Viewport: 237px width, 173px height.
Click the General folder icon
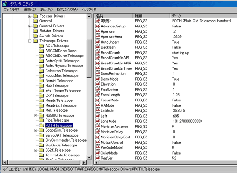pyautogui.click(x=36, y=21)
